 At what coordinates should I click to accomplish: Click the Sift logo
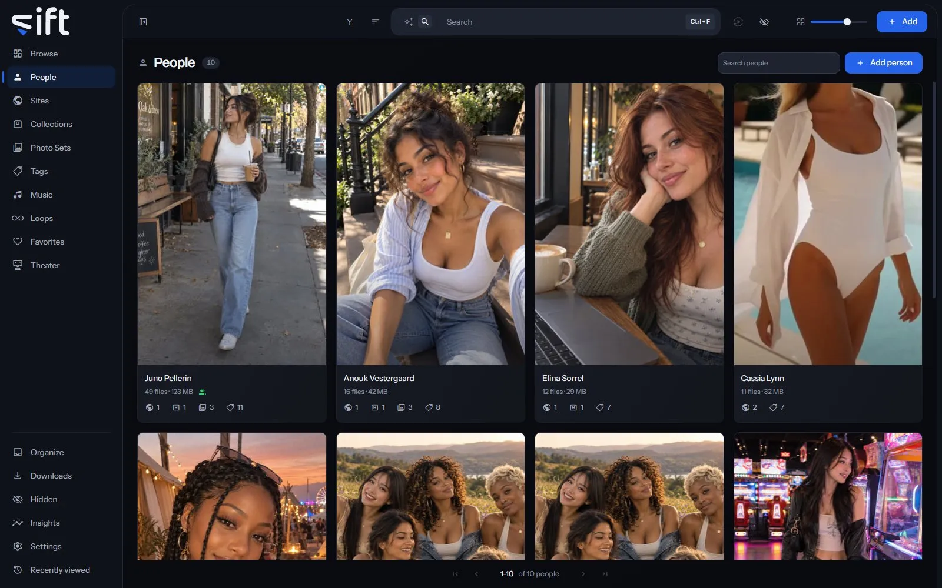coord(41,22)
